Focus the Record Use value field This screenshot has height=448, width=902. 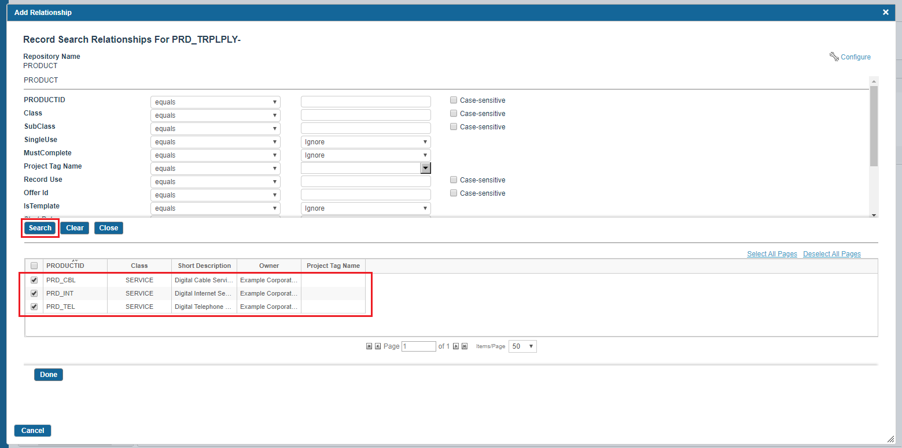tap(366, 182)
